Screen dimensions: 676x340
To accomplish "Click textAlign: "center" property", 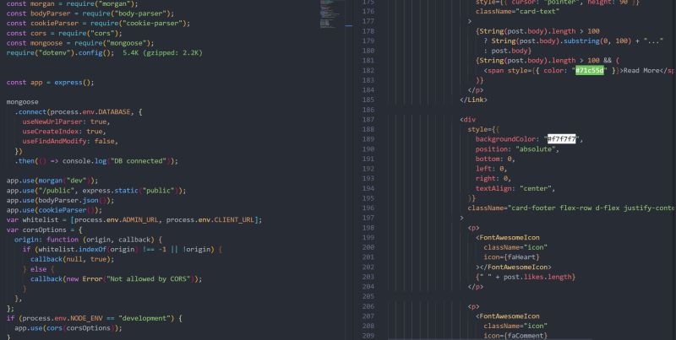I will point(515,188).
